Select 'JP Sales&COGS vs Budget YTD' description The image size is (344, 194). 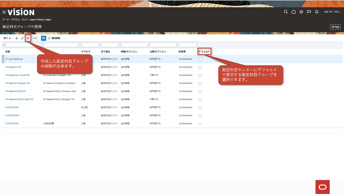coord(59,99)
